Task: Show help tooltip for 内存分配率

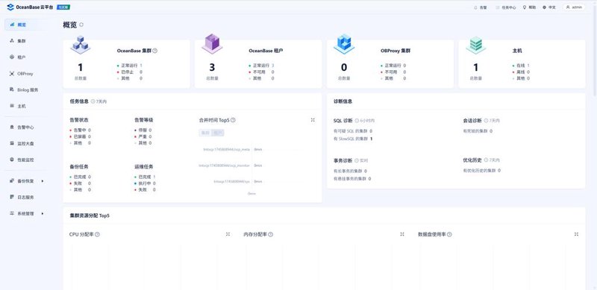Action: 270,234
